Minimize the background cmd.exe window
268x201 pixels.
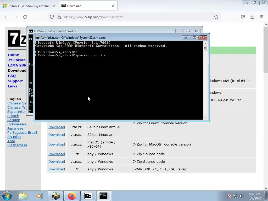[179, 31]
